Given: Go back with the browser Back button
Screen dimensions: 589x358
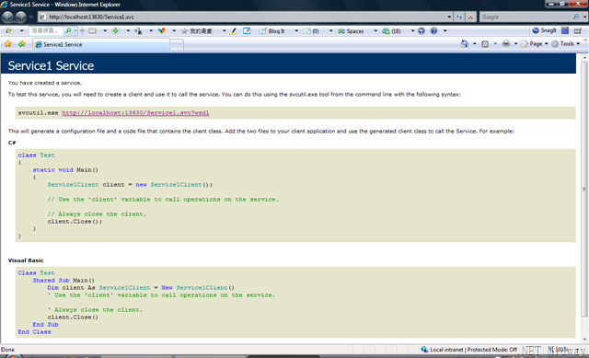Looking at the screenshot, I should pyautogui.click(x=8, y=17).
